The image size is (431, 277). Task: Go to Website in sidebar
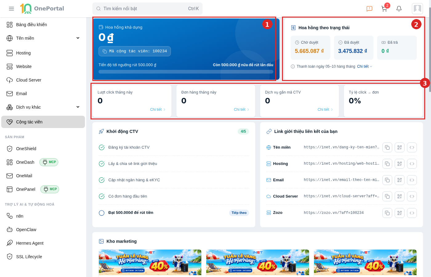click(43, 66)
